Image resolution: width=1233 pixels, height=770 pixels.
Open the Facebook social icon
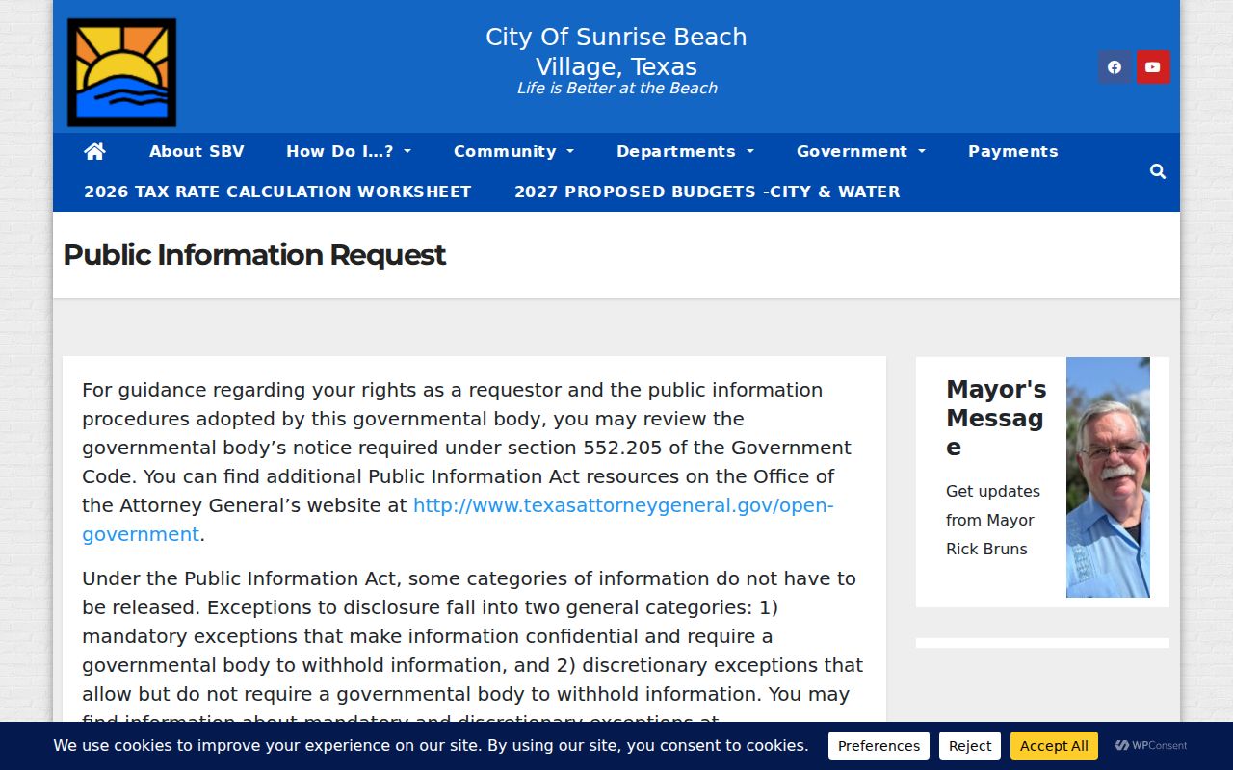coord(1115,67)
